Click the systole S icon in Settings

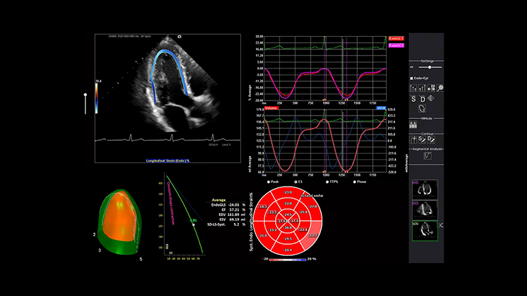click(x=413, y=99)
